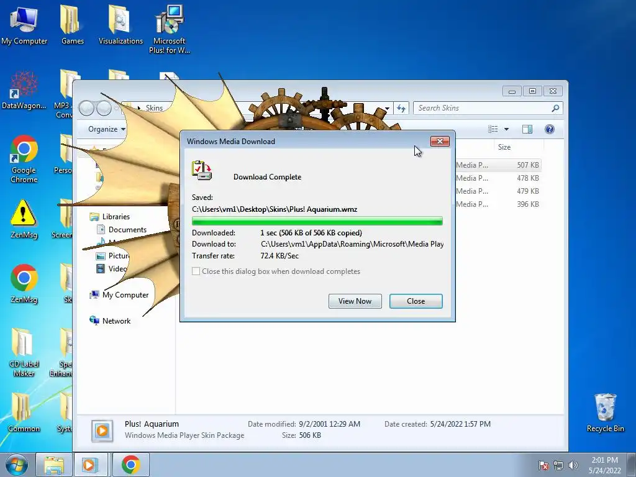Image resolution: width=636 pixels, height=477 pixels.
Task: Click Date modified value 9/2/2001 12:29 AM
Action: coord(329,424)
